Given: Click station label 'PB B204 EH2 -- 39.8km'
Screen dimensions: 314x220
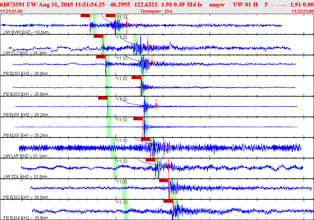Looking at the screenshot, I should (x=26, y=218).
